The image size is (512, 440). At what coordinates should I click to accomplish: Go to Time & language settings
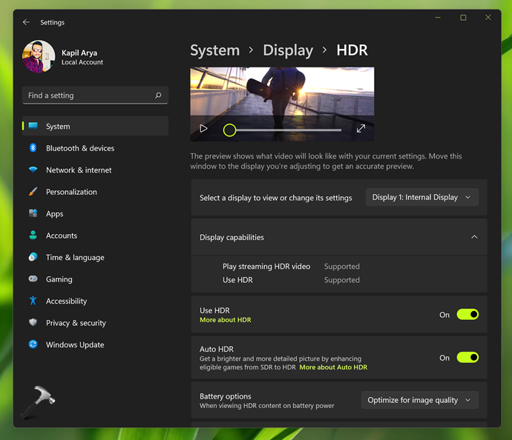coord(74,258)
